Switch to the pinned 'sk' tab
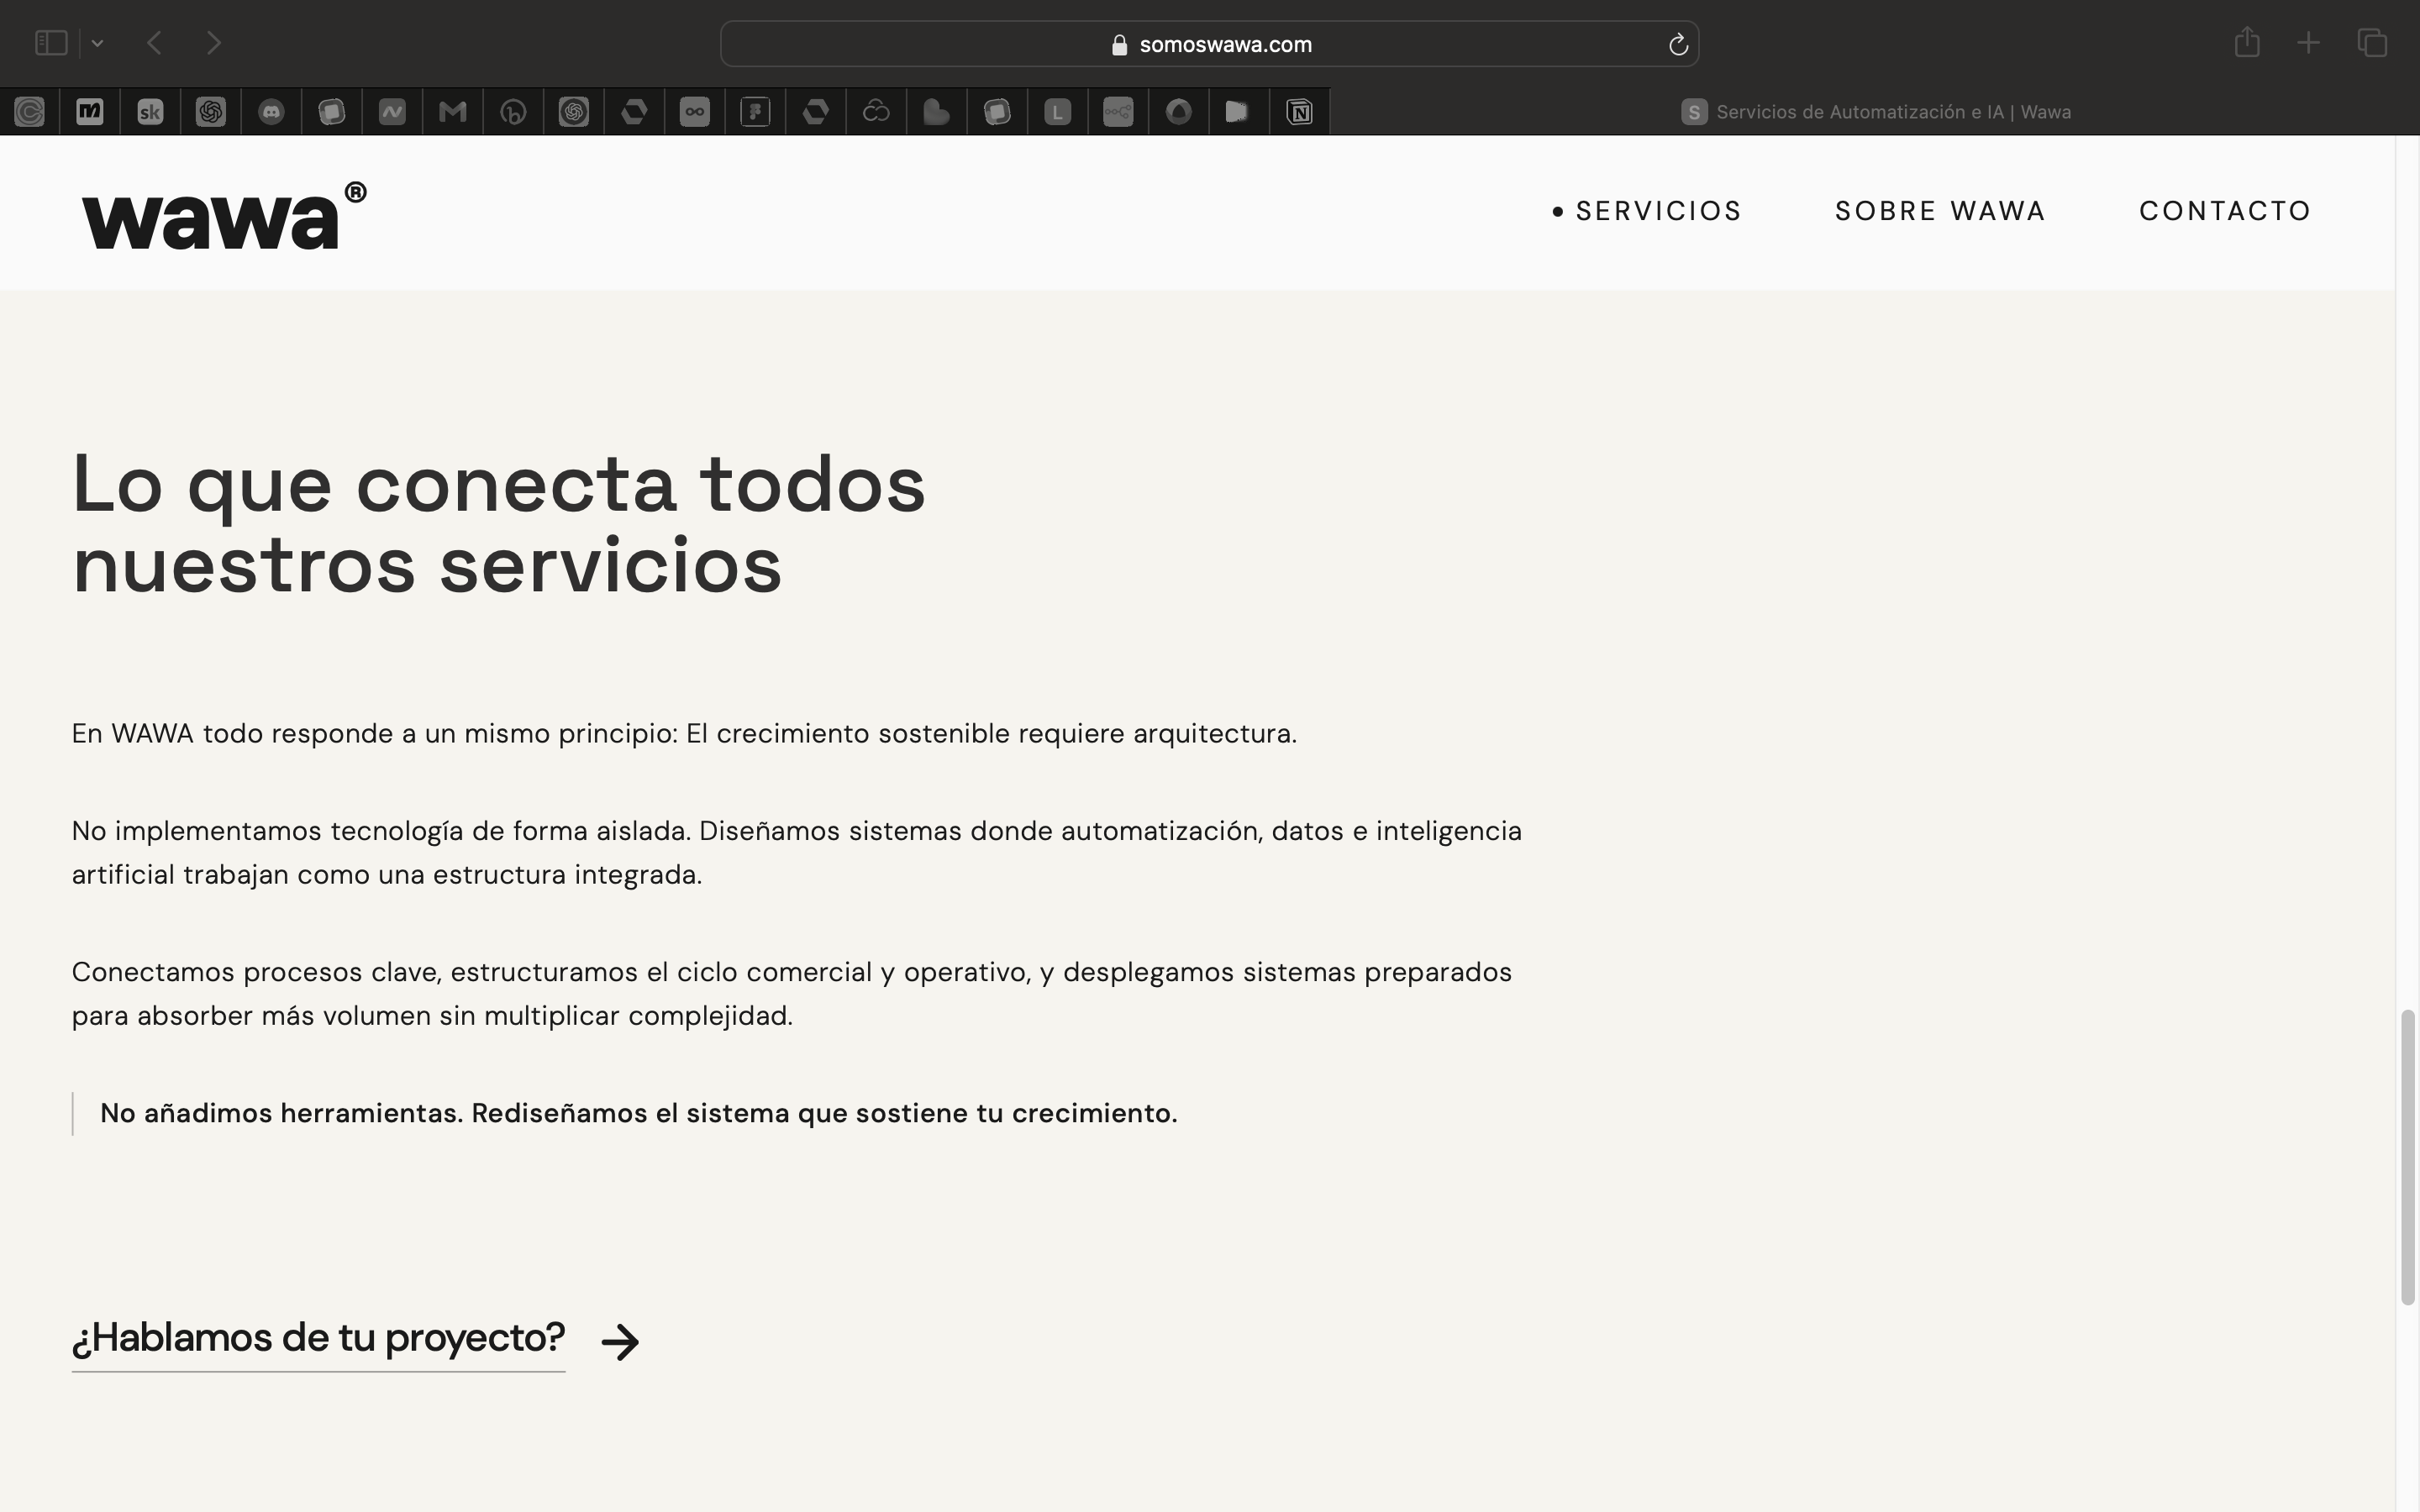The width and height of the screenshot is (2420, 1512). [x=150, y=112]
